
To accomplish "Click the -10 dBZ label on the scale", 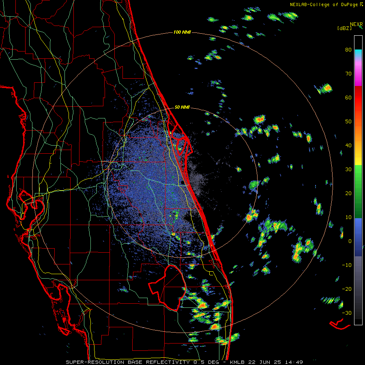I will (347, 265).
